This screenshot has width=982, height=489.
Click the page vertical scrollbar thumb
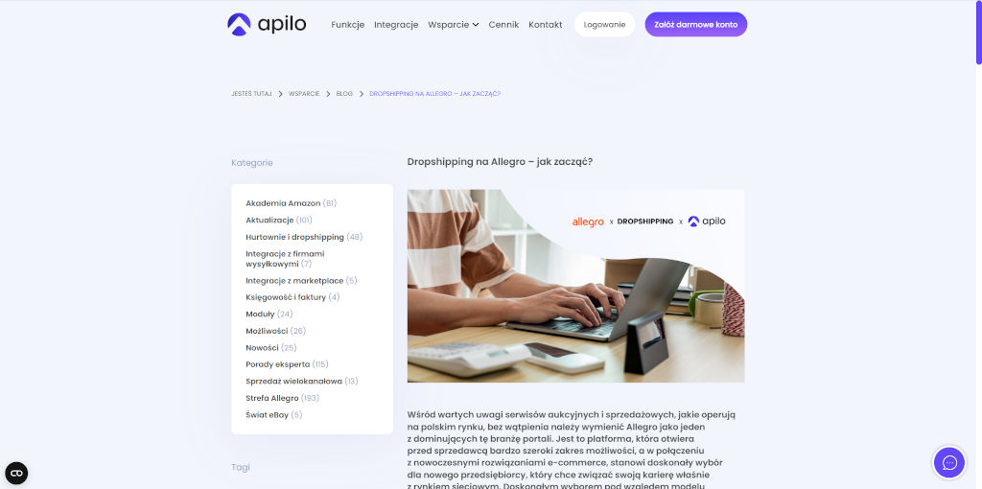tap(978, 33)
